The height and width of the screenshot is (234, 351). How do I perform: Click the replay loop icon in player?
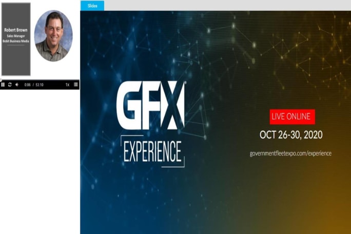(x=10, y=85)
